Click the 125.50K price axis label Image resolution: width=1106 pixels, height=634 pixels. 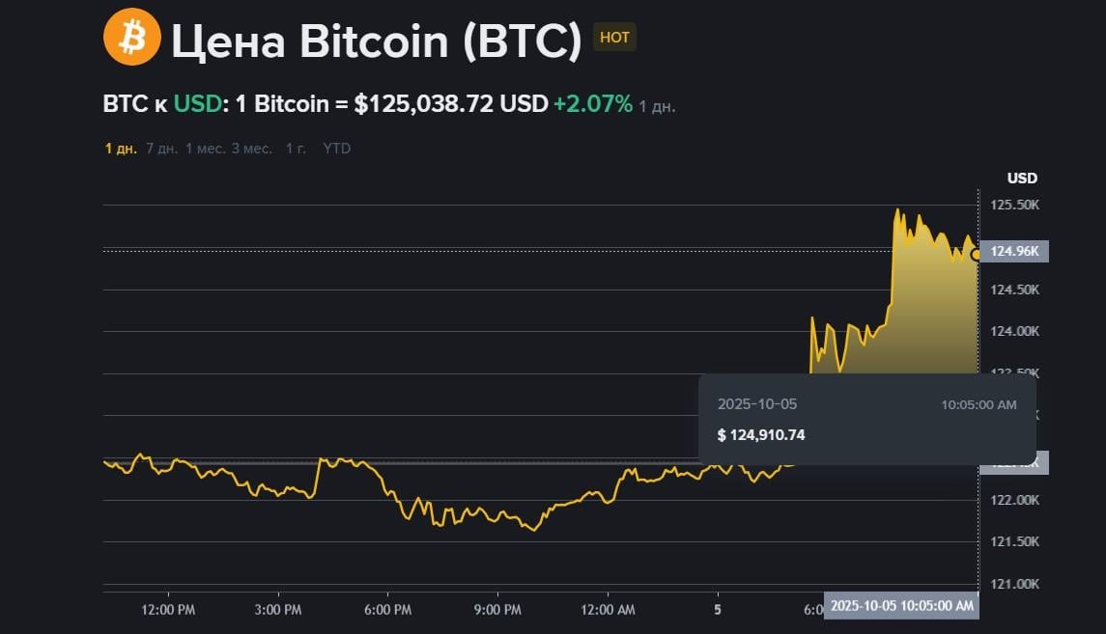(1014, 206)
